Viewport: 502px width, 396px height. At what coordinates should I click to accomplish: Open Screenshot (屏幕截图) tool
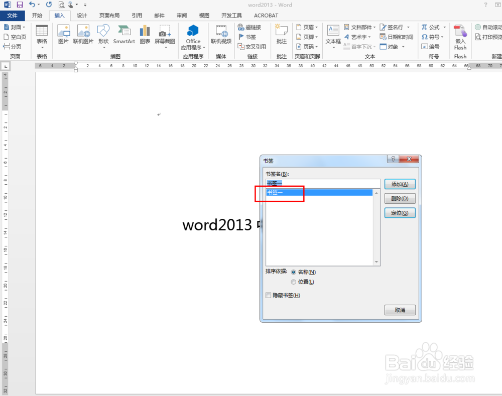coord(165,37)
